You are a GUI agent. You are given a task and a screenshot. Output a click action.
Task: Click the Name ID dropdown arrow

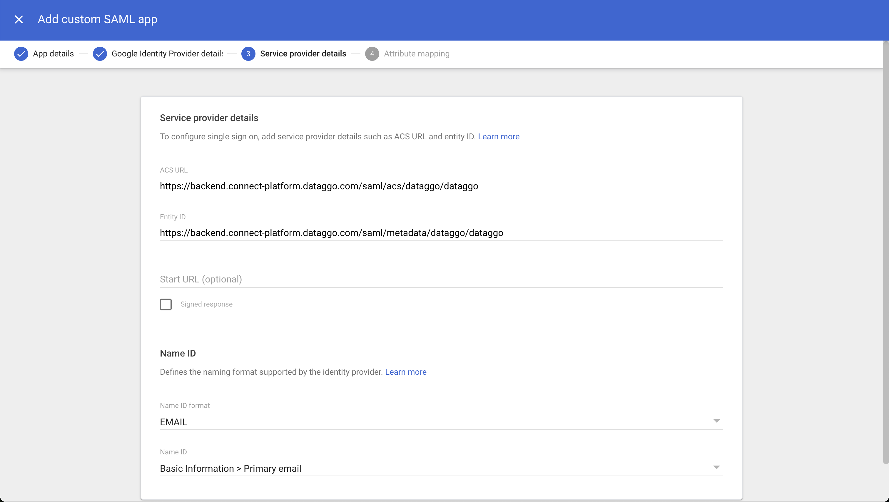coord(717,467)
